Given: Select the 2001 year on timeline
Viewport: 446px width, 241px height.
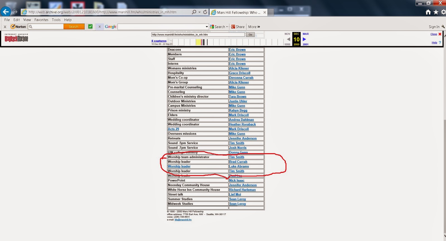Looking at the screenshot, I should click(x=306, y=44).
